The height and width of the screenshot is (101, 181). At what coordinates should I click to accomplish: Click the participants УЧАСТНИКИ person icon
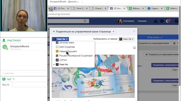pos(4,40)
